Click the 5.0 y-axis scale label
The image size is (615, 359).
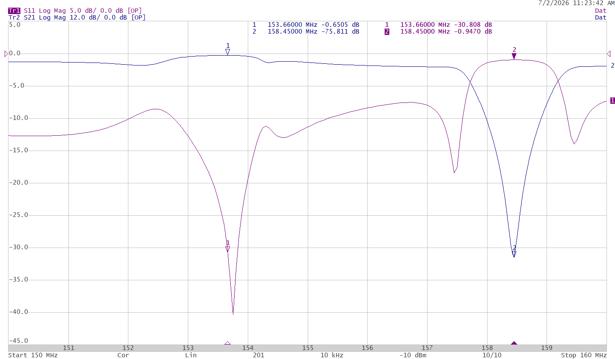14,25
